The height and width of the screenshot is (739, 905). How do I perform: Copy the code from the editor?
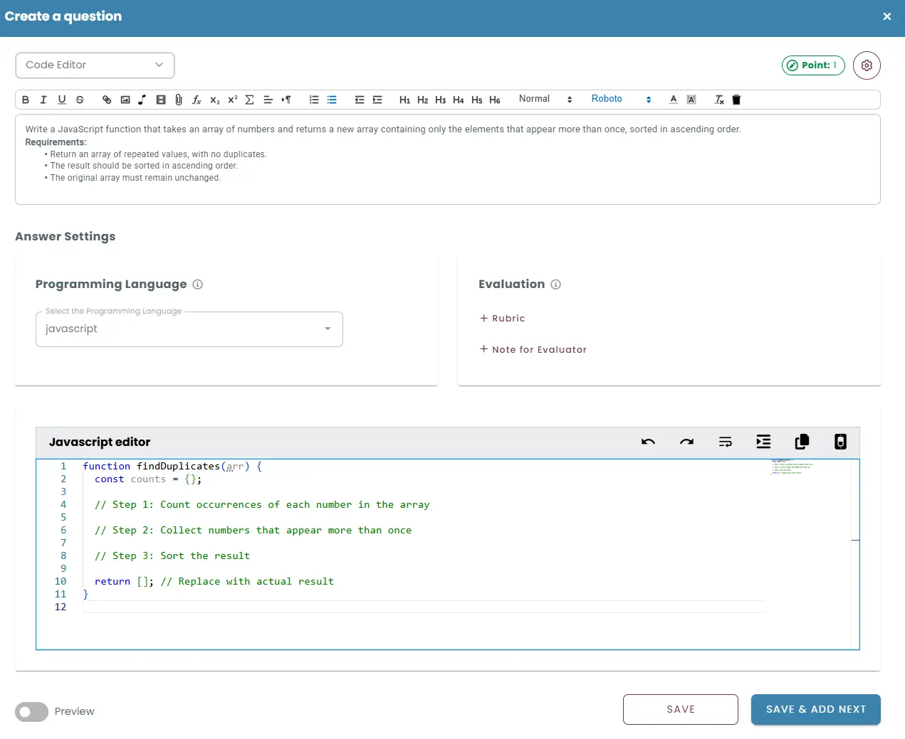[802, 442]
